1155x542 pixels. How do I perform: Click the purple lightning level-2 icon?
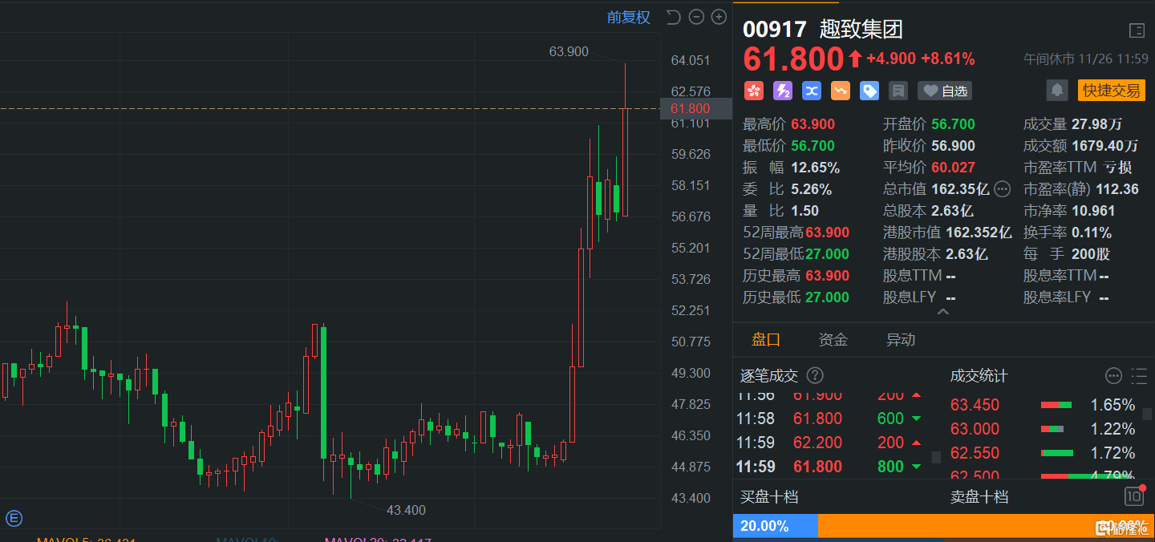(783, 91)
